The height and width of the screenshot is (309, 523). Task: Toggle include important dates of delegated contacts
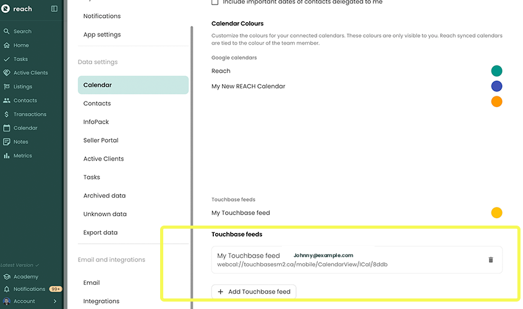215,2
